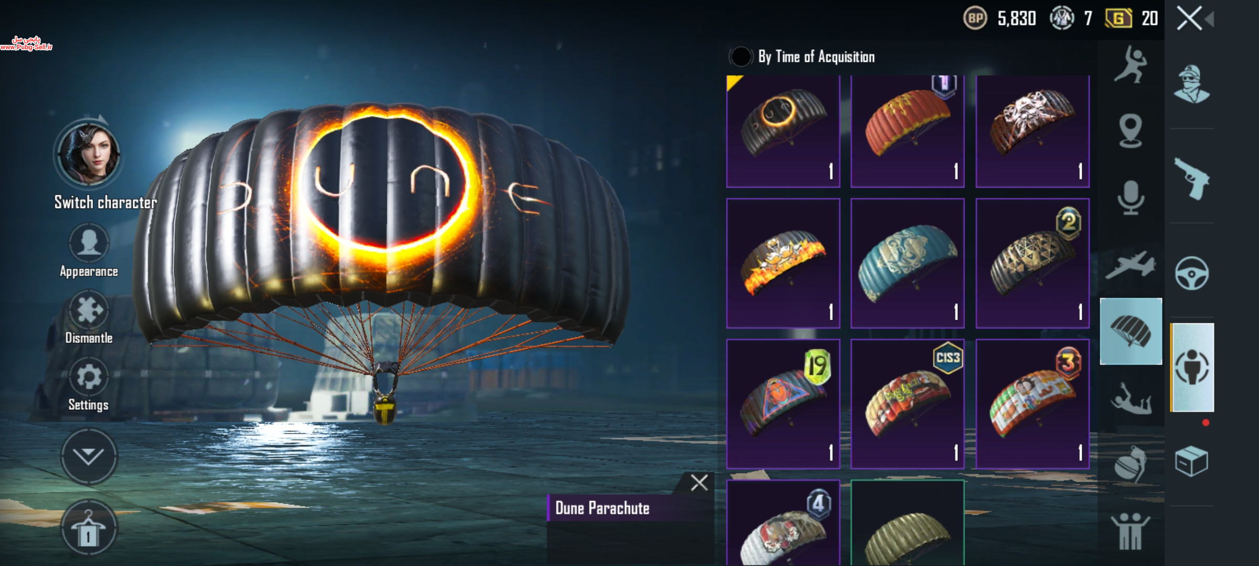Screen dimensions: 1259x566
Task: Expand the round down-arrow button
Action: [88, 456]
